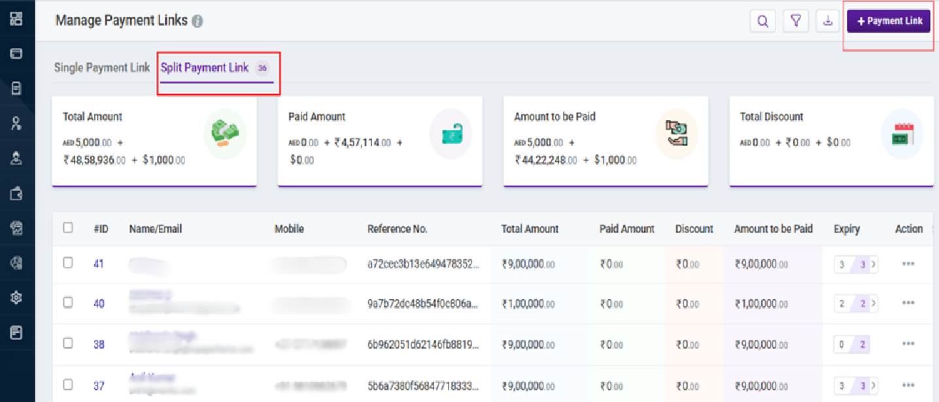Click reference number 5b6a7380f56847718333...
Viewport: 939px width, 402px height.
[x=424, y=385]
